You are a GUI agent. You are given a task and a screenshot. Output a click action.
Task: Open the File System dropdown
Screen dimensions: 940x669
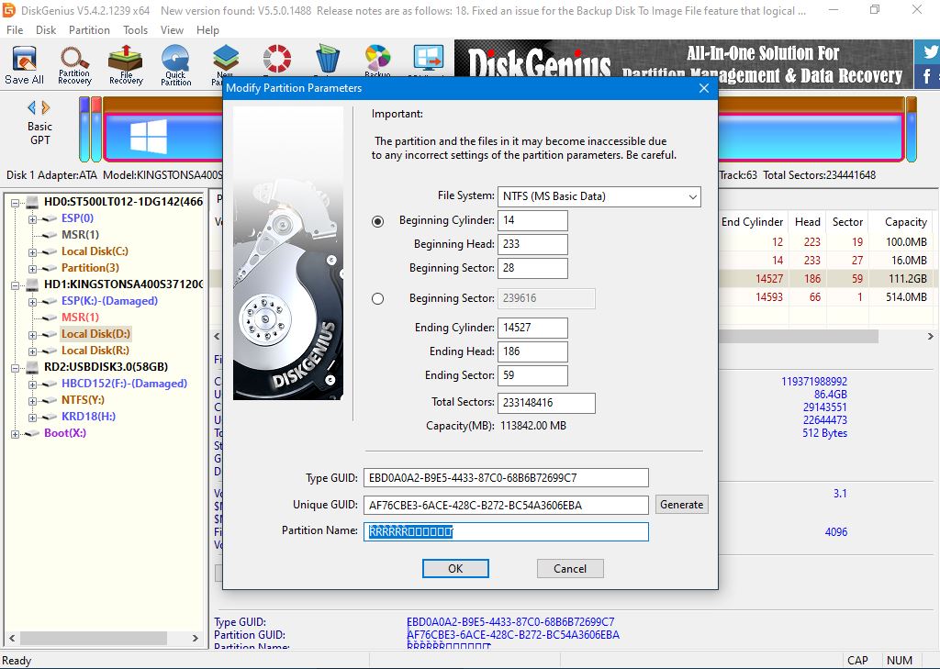pyautogui.click(x=599, y=196)
